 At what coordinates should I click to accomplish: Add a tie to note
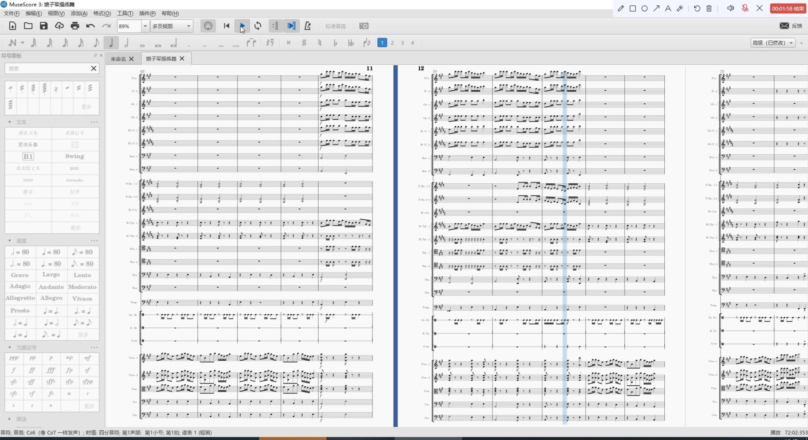[251, 42]
